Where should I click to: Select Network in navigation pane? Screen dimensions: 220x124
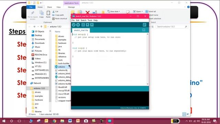(x=36, y=83)
